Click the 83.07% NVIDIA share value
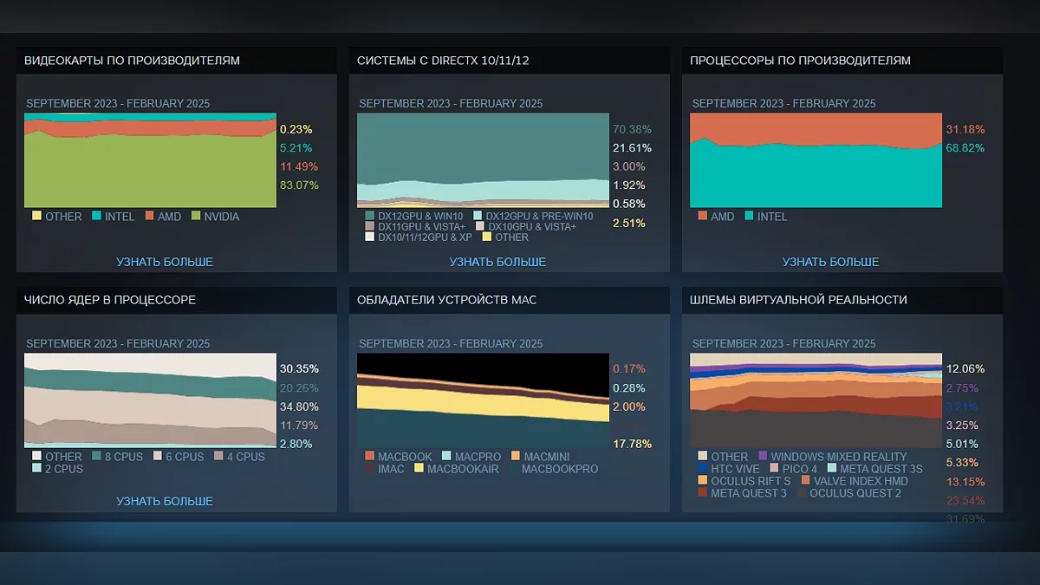 click(299, 185)
